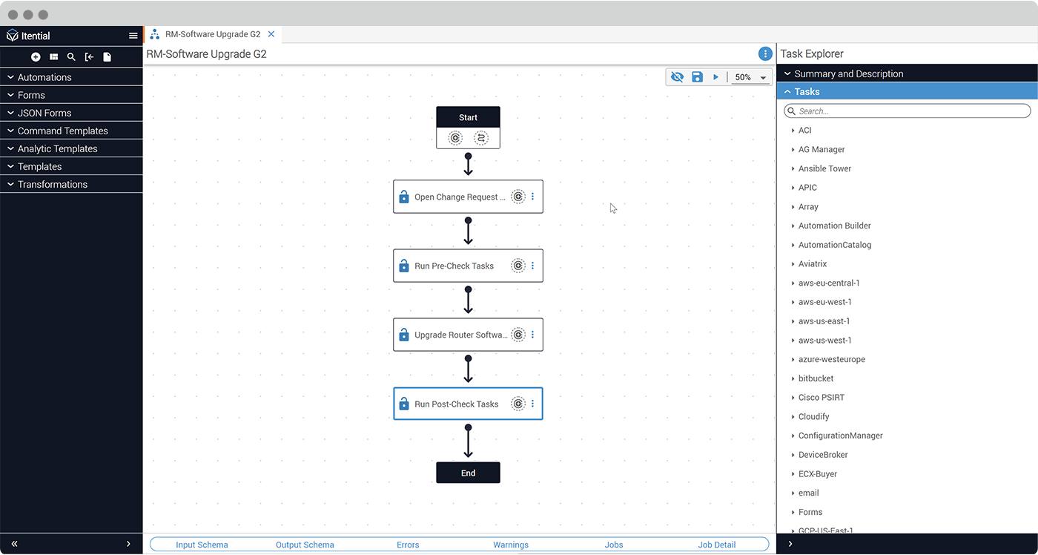Select the import icon in the sidebar toolbar
Image resolution: width=1038 pixels, height=555 pixels.
pyautogui.click(x=89, y=56)
